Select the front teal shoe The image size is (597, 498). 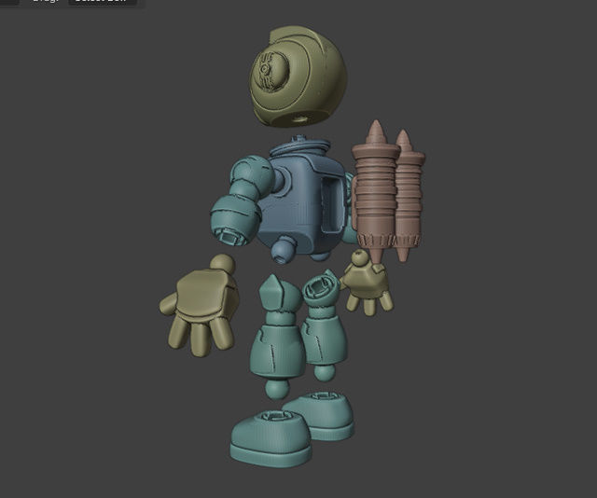click(x=271, y=437)
